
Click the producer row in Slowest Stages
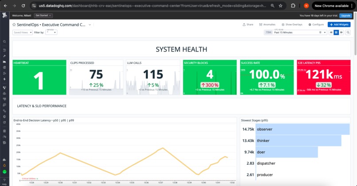click(295, 174)
